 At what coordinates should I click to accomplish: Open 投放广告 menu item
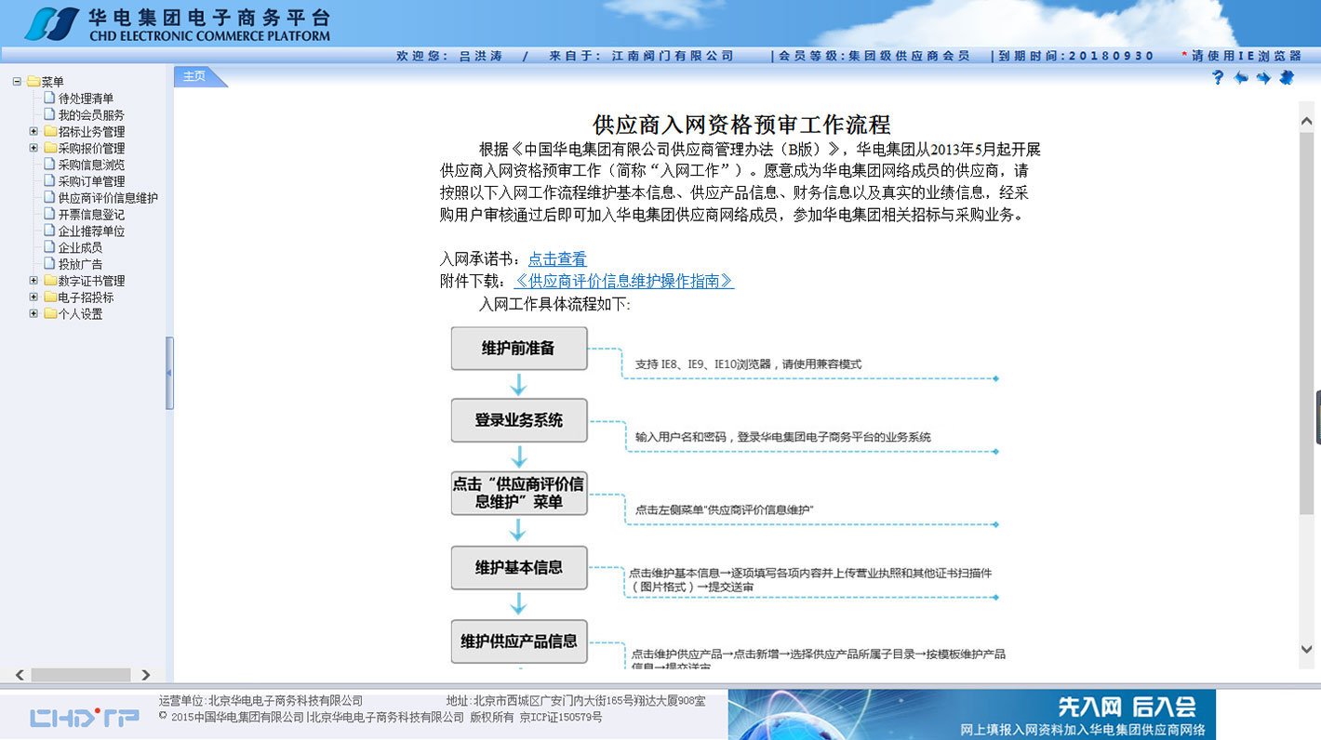pos(80,264)
